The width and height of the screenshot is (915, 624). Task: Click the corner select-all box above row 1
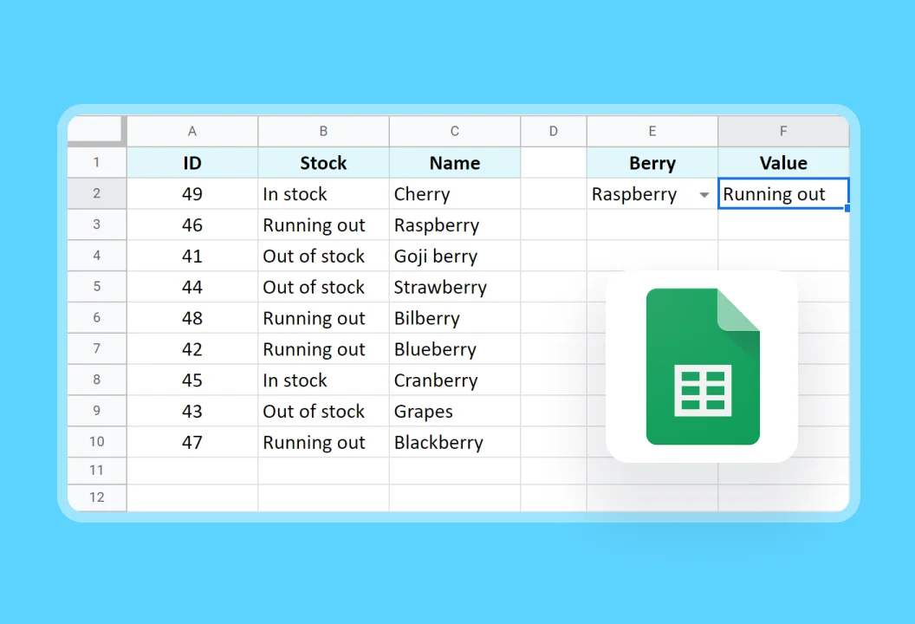[x=96, y=130]
